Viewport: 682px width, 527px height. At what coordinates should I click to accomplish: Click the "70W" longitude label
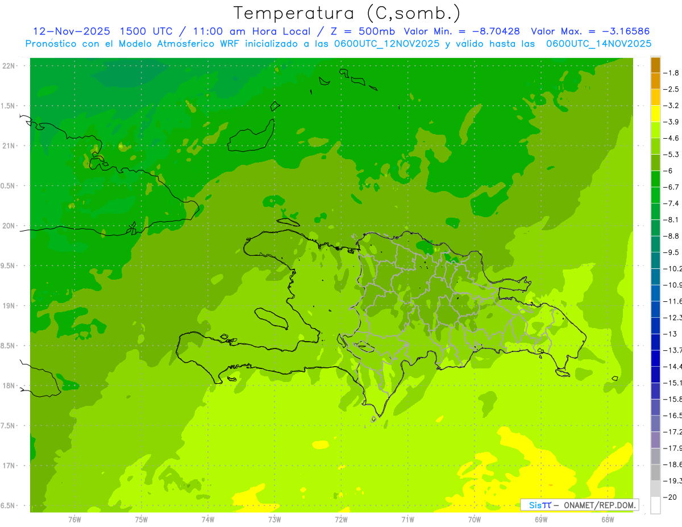(475, 520)
